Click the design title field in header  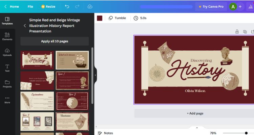pyautogui.click(x=166, y=7)
